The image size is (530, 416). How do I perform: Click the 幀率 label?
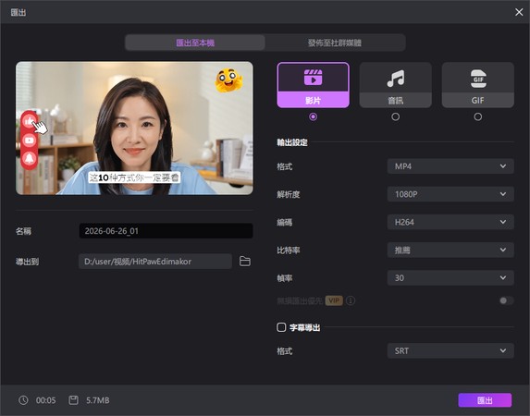click(285, 277)
